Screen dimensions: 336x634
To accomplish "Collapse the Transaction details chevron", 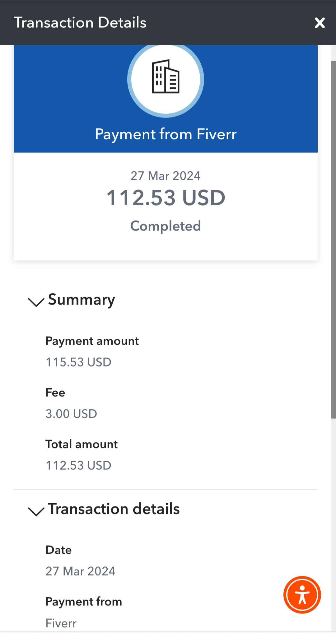I will (36, 511).
